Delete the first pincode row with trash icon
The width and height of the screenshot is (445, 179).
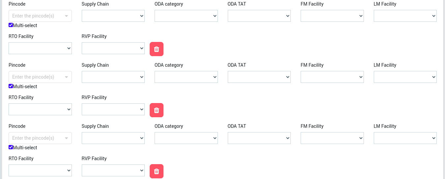[157, 49]
